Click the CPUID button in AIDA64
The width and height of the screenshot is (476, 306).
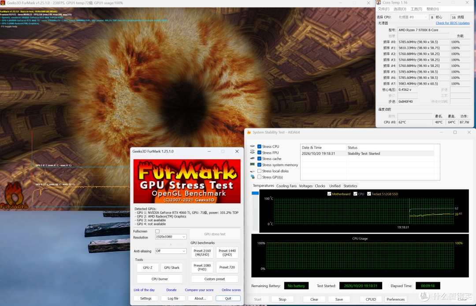coord(371,299)
